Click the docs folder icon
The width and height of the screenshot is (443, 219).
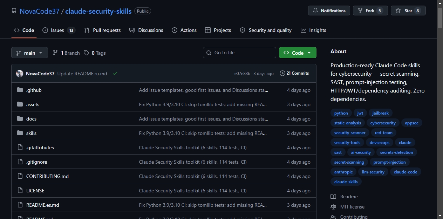(20, 119)
